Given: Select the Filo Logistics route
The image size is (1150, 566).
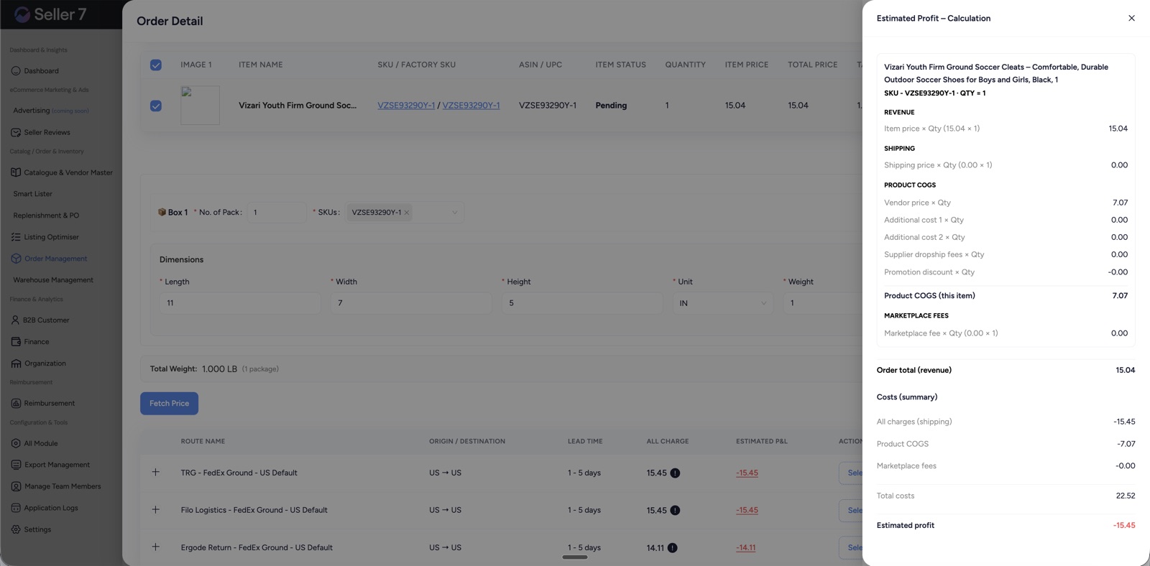Looking at the screenshot, I should pos(851,511).
